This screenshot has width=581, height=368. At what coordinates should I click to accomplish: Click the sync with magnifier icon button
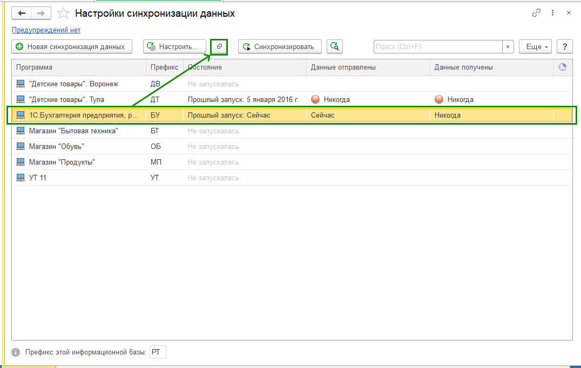[335, 46]
